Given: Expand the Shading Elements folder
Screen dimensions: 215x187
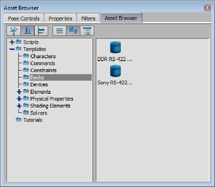Looking at the screenshot, I should 19,106.
